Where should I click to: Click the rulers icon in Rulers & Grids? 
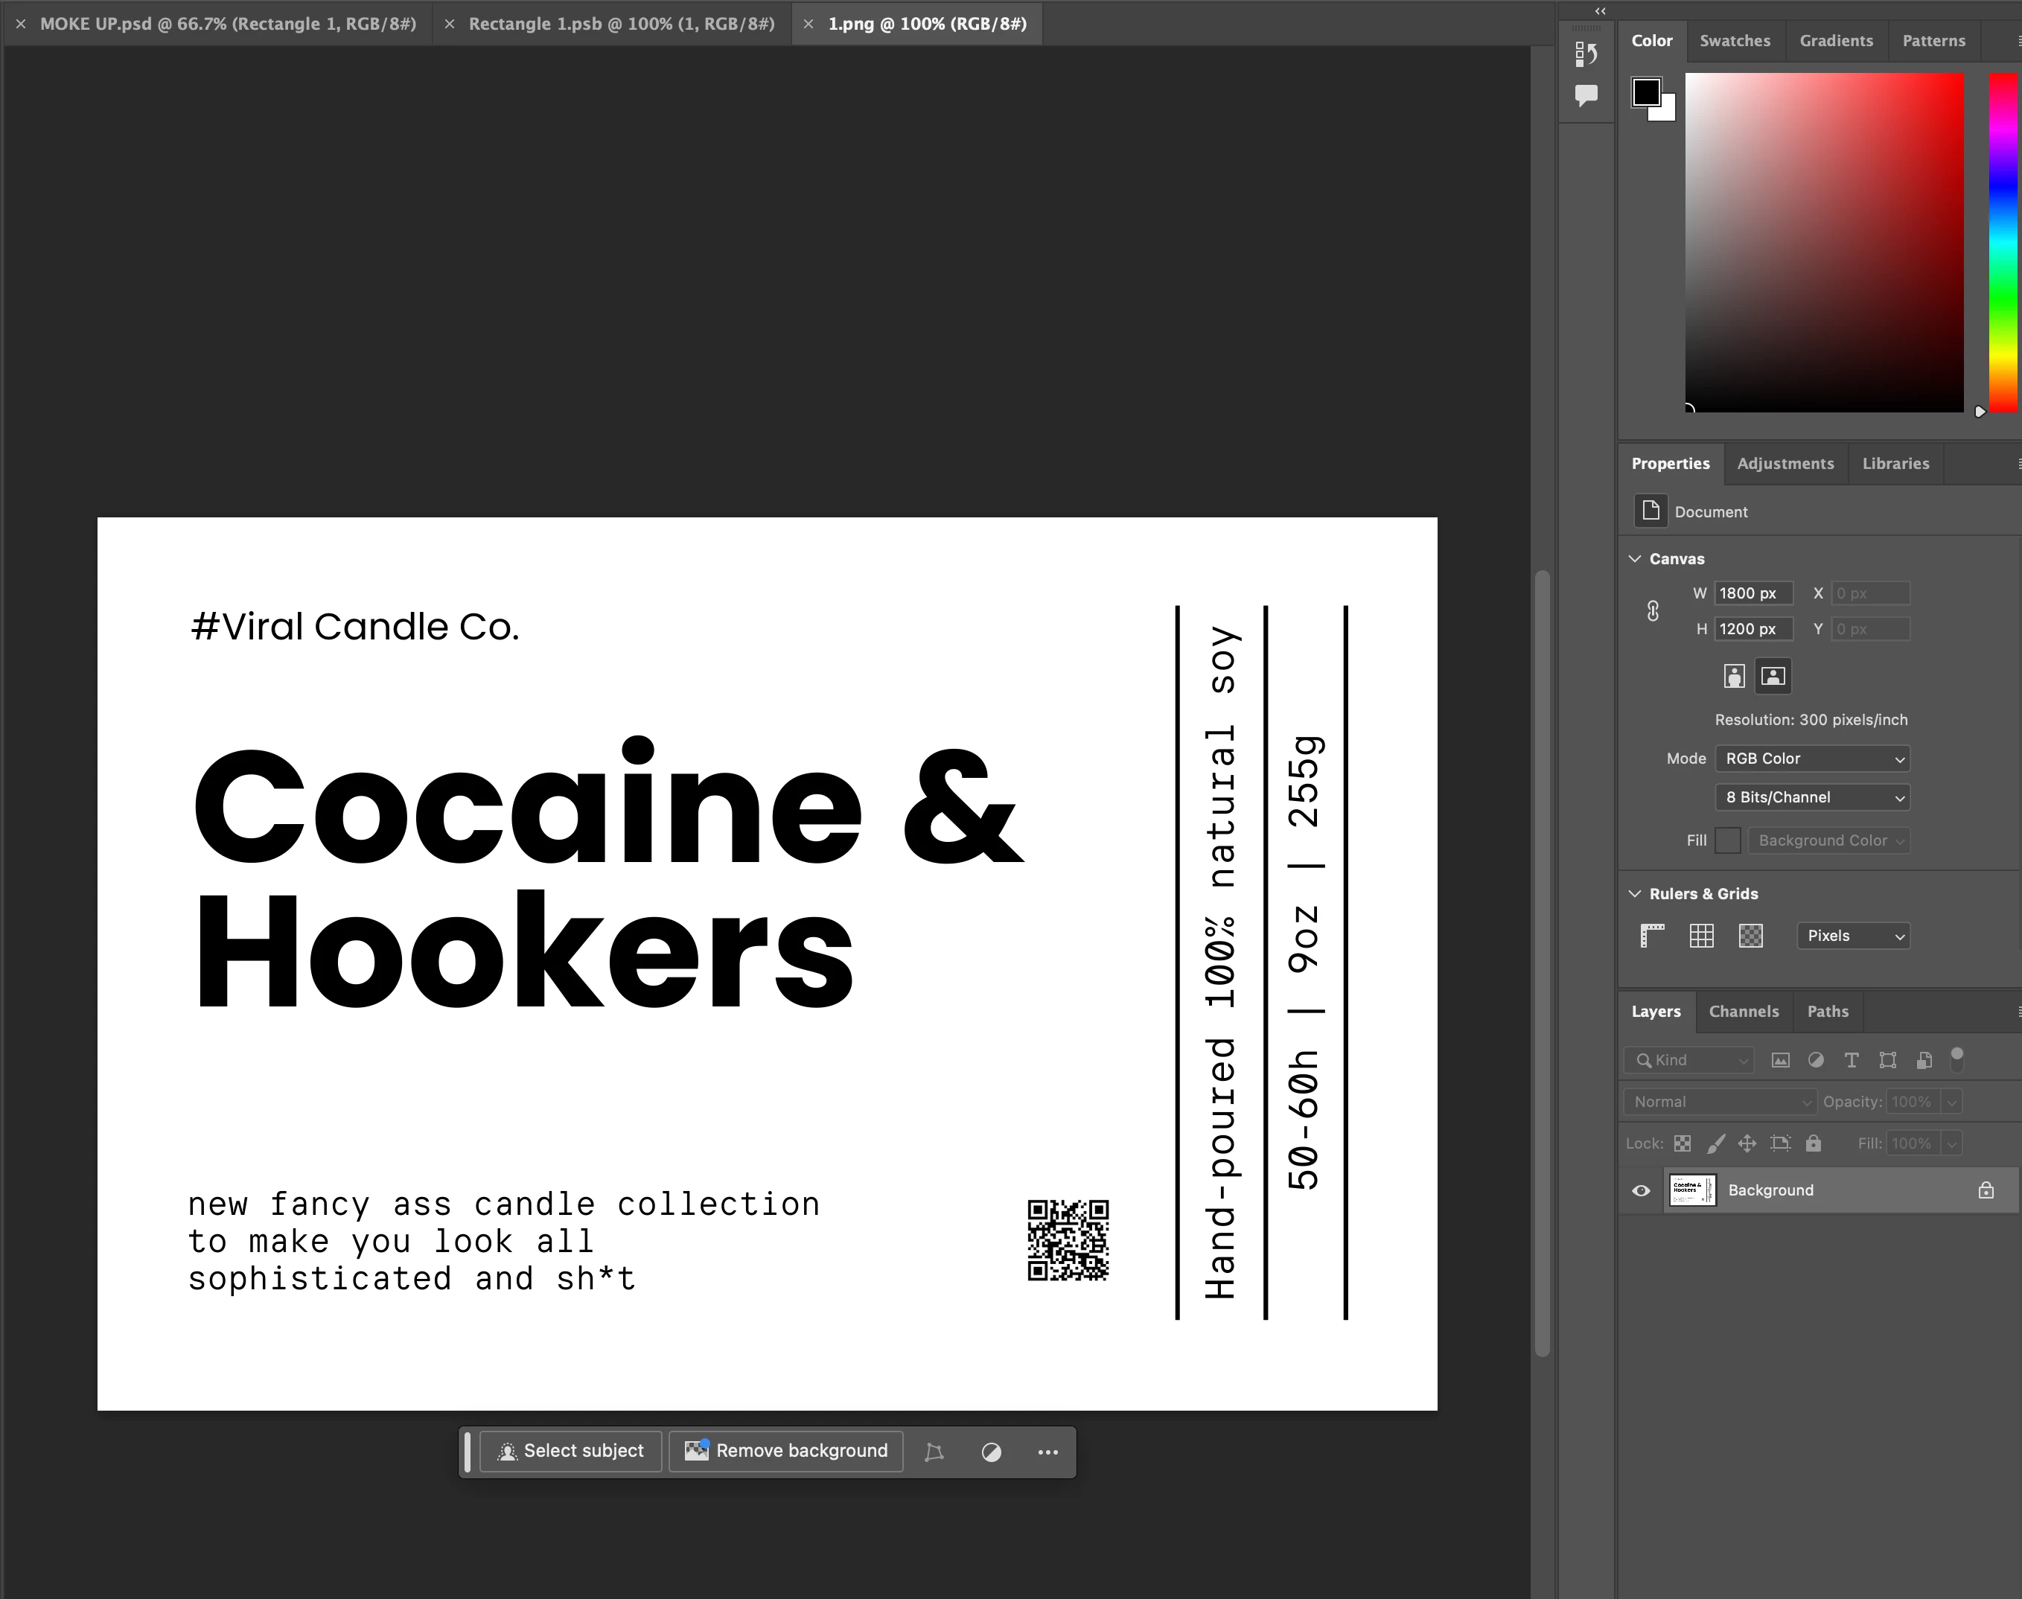click(1652, 935)
